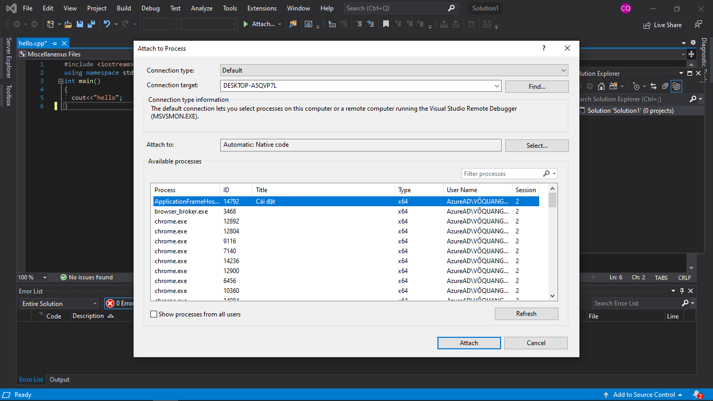Open notifications bell in status bar
Screen dimensions: 713x401
[x=697, y=395]
